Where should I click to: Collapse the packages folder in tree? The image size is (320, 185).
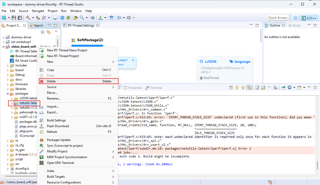[8, 94]
